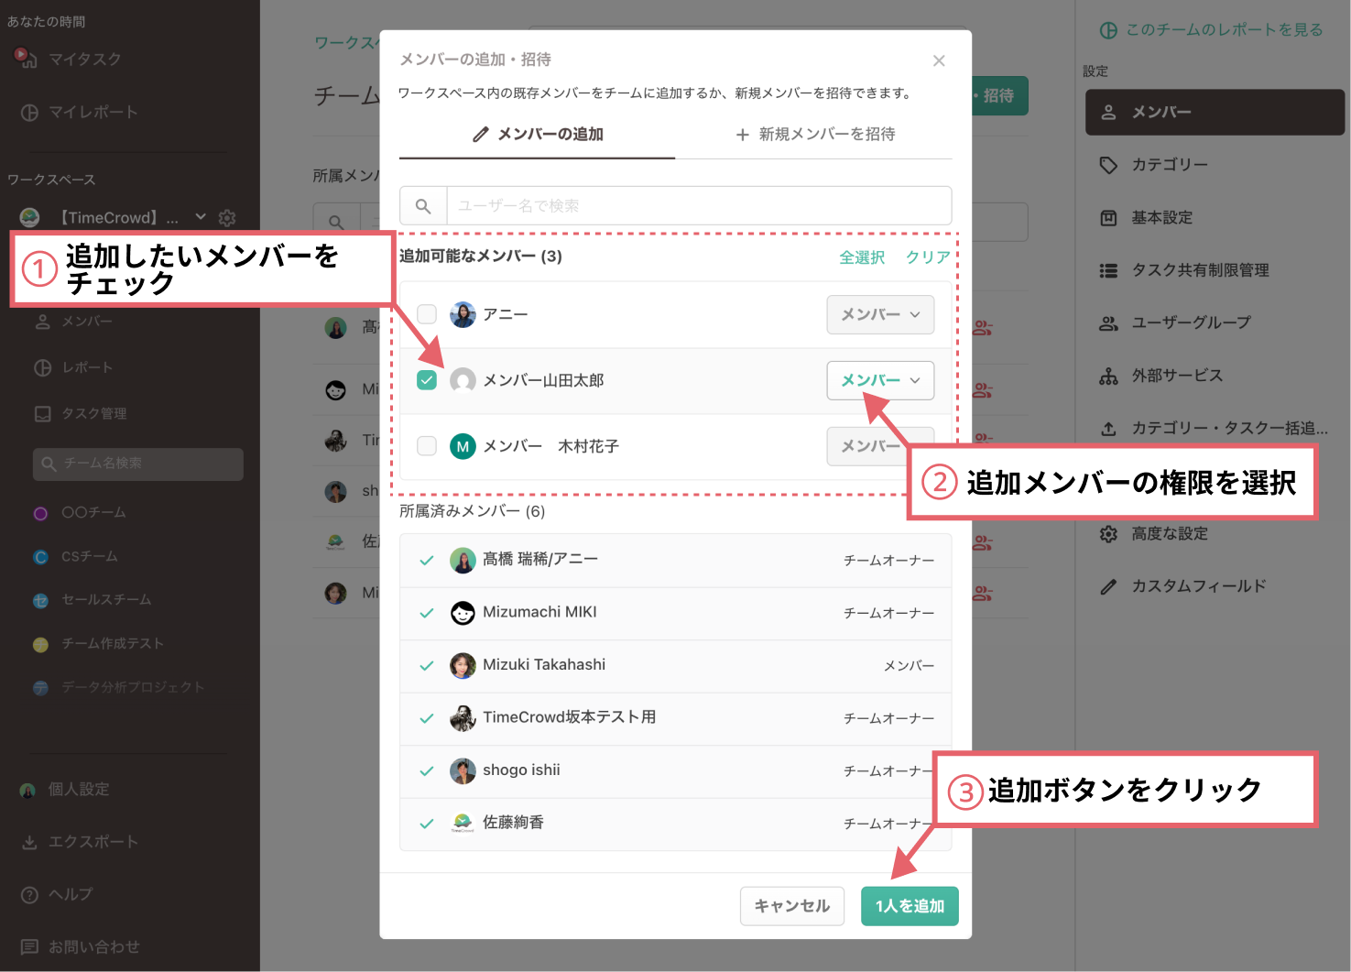Open the role dropdown for メンバー山田太郎
The image size is (1351, 972).
879,380
